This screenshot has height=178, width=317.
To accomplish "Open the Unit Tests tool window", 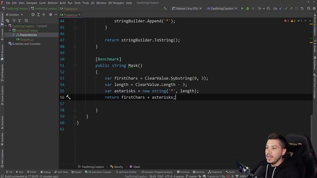I will coord(61,172).
